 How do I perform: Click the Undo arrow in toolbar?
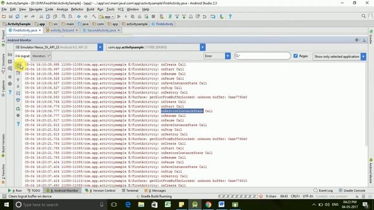pyautogui.click(x=26, y=16)
